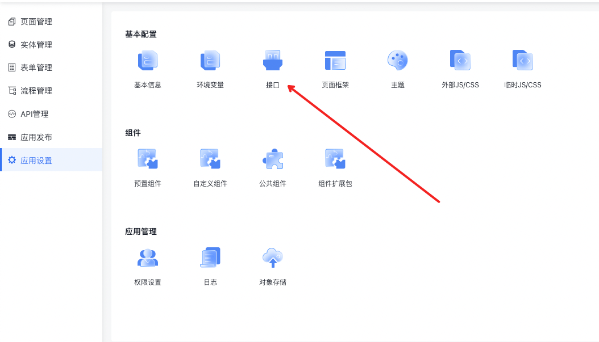The height and width of the screenshot is (342, 599).
Task: Open API管理 from the sidebar
Action: (x=35, y=114)
